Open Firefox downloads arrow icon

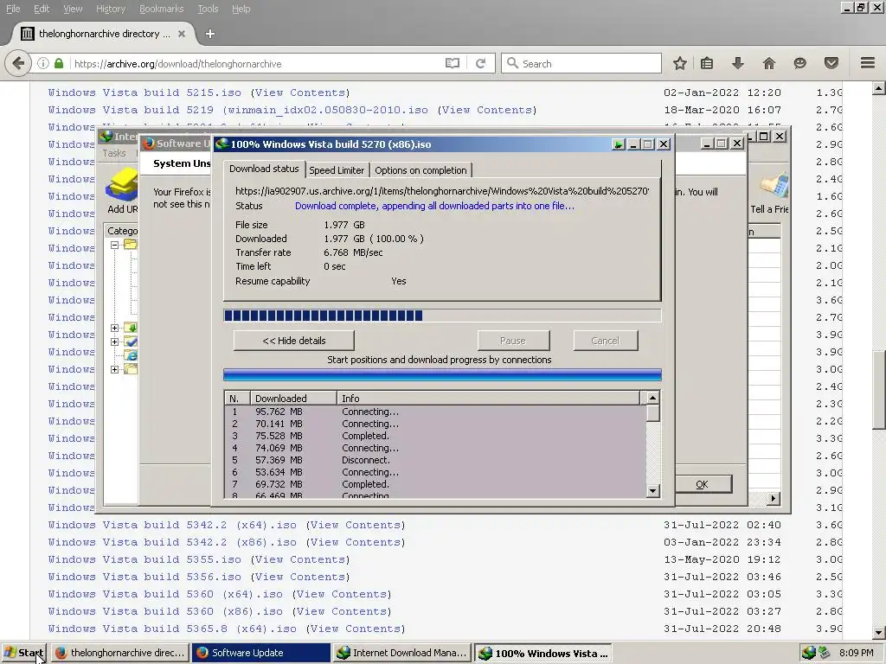coord(737,63)
